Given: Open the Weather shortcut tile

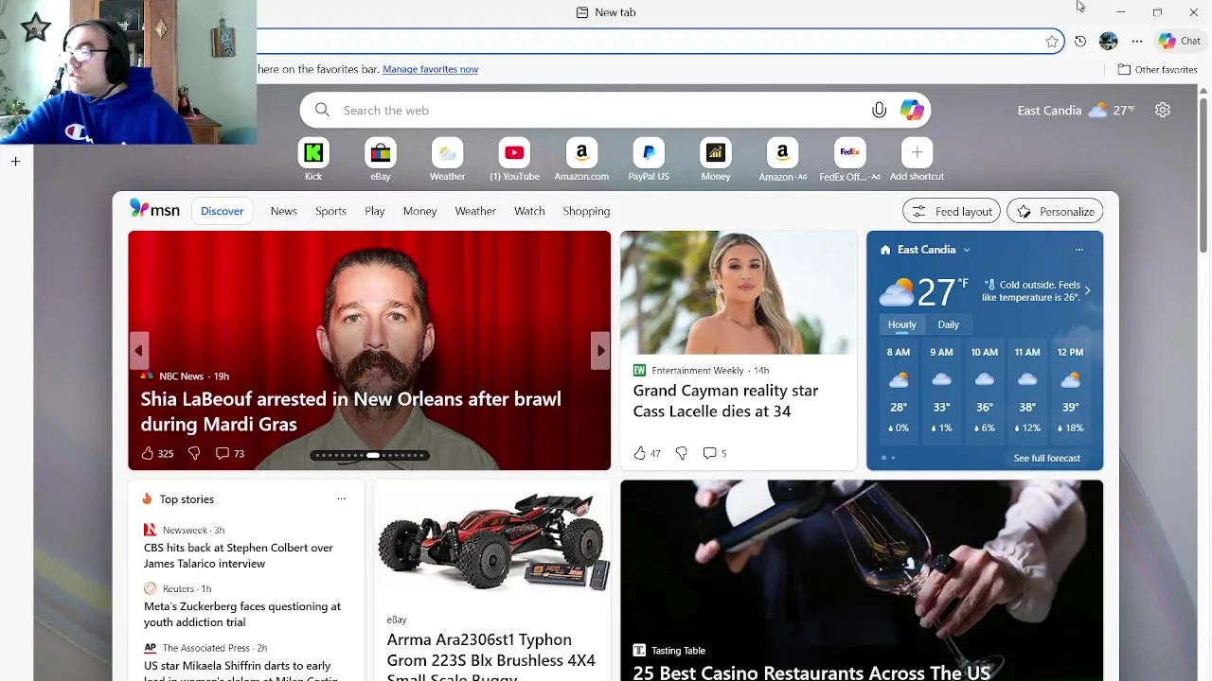Looking at the screenshot, I should (447, 159).
